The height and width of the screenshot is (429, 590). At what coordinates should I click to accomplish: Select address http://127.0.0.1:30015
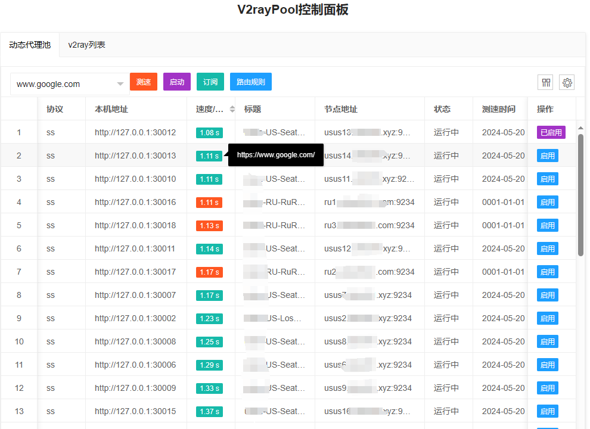pyautogui.click(x=135, y=411)
